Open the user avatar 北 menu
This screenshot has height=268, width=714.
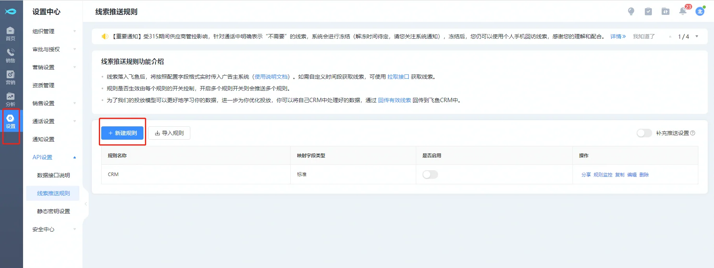coord(700,11)
